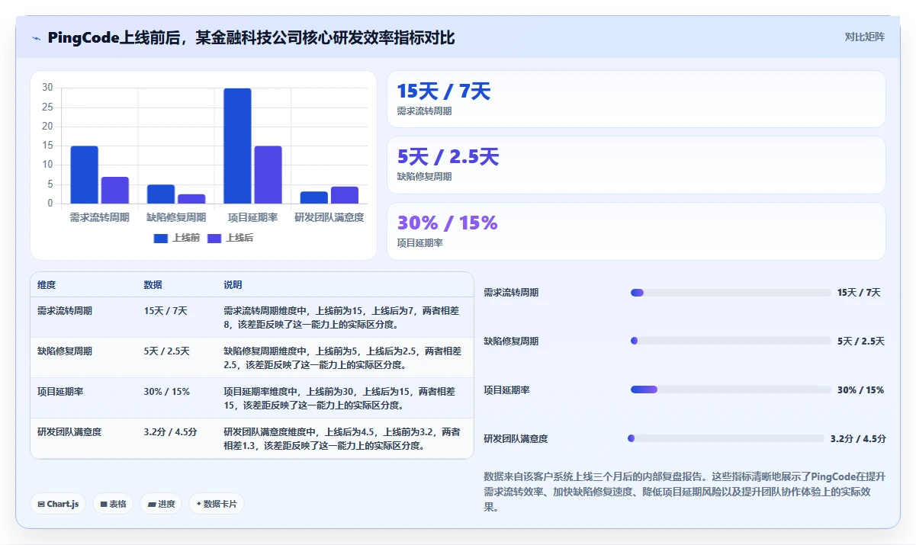The height and width of the screenshot is (545, 916).
Task: Click the 维度 column header
Action: pyautogui.click(x=47, y=285)
